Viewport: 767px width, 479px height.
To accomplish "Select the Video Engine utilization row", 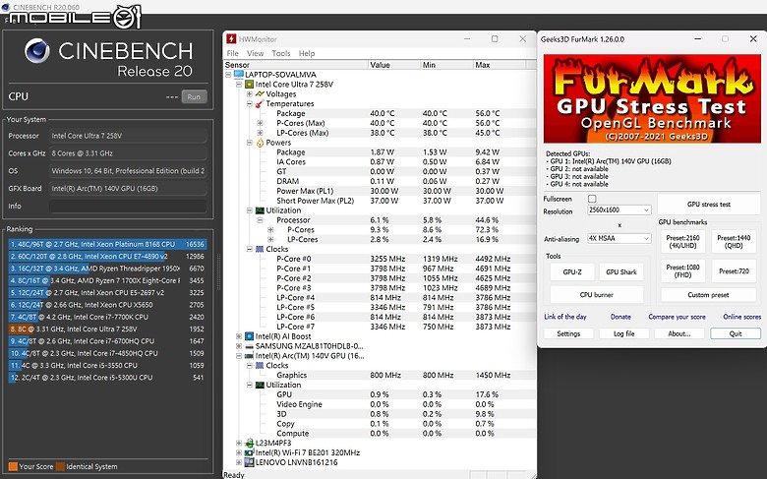I will (380, 404).
